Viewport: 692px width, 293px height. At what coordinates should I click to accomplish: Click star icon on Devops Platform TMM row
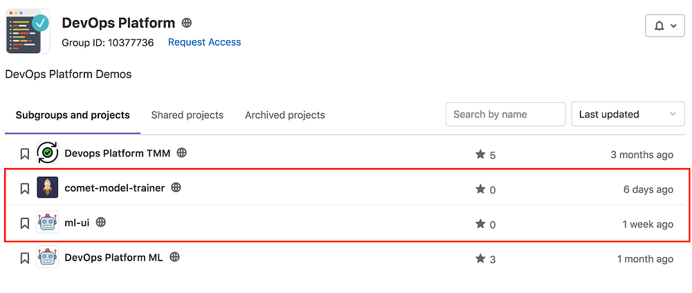[480, 155]
